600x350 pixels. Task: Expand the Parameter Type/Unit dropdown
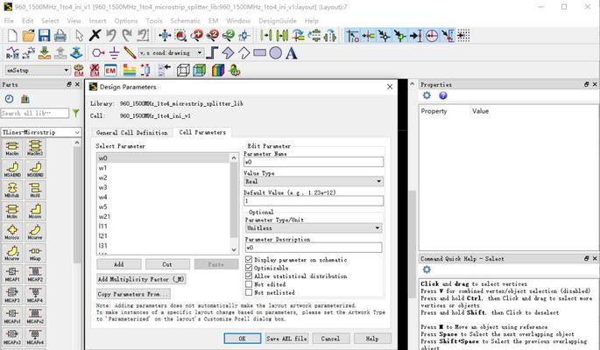[378, 228]
